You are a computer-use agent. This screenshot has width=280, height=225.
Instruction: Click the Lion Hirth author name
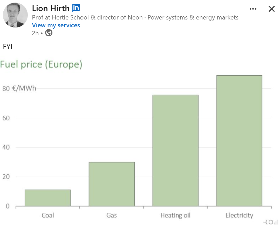pos(51,8)
